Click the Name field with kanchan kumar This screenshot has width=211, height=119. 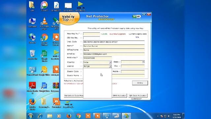[114, 46]
